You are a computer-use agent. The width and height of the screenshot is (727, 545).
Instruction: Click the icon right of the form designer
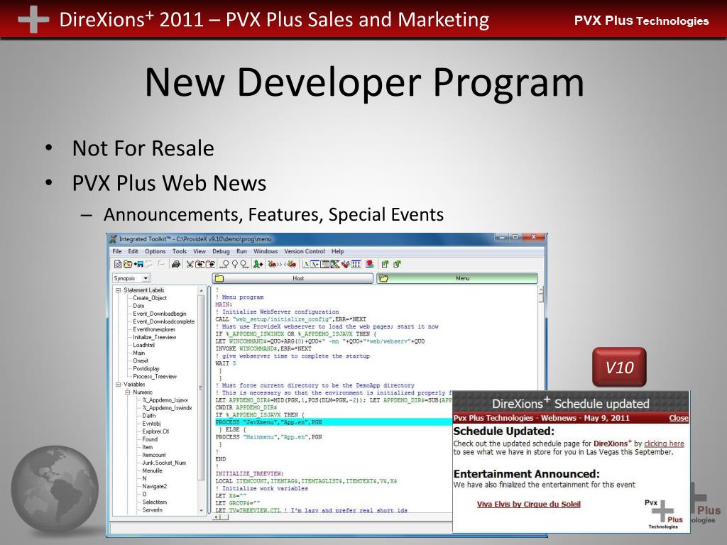tap(335, 264)
